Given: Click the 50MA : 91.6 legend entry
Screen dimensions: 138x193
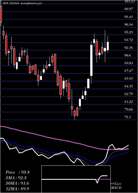Looking at the screenshot, I should (17, 183).
